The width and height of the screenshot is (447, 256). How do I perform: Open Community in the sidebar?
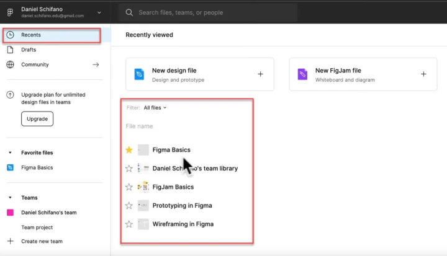click(35, 64)
